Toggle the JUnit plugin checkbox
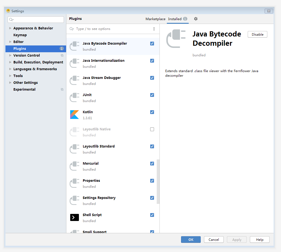 pos(152,95)
